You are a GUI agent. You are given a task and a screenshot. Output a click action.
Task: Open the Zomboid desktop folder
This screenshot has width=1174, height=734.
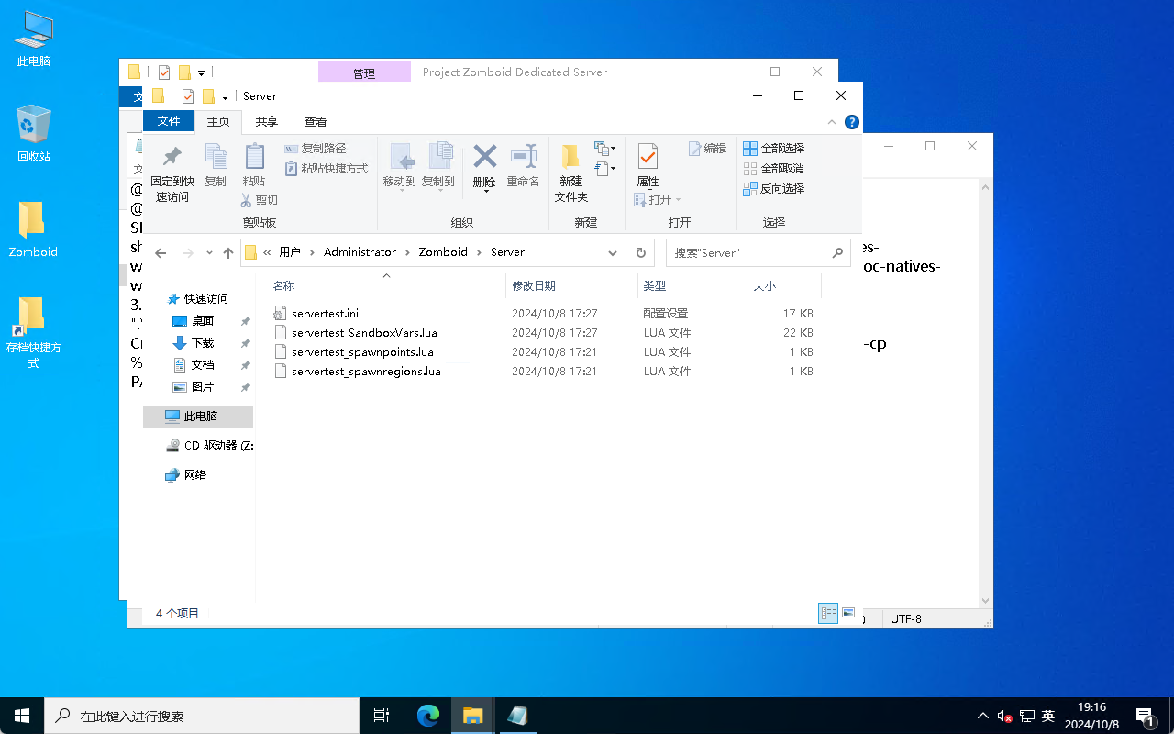click(x=33, y=230)
